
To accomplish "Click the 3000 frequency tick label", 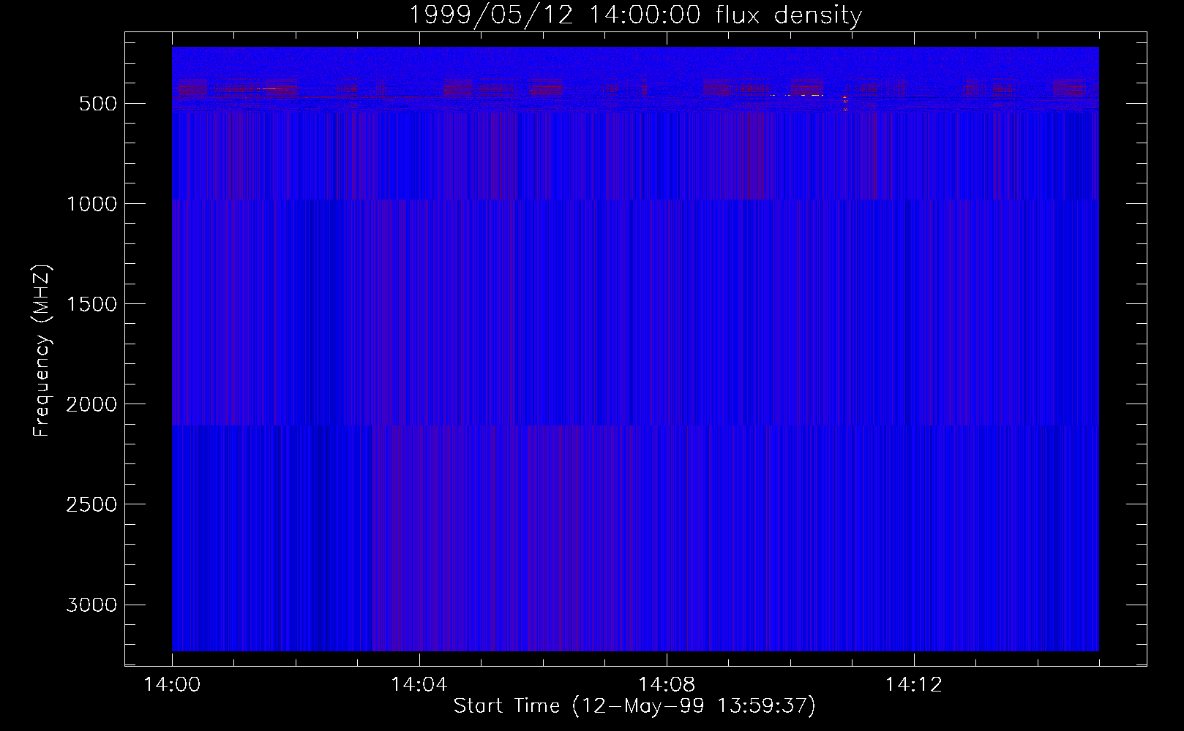I will click(x=91, y=605).
